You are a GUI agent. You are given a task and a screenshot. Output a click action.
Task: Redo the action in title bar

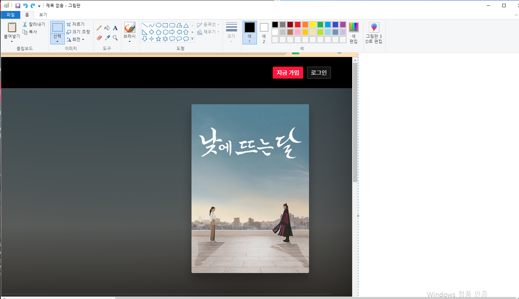[x=33, y=6]
